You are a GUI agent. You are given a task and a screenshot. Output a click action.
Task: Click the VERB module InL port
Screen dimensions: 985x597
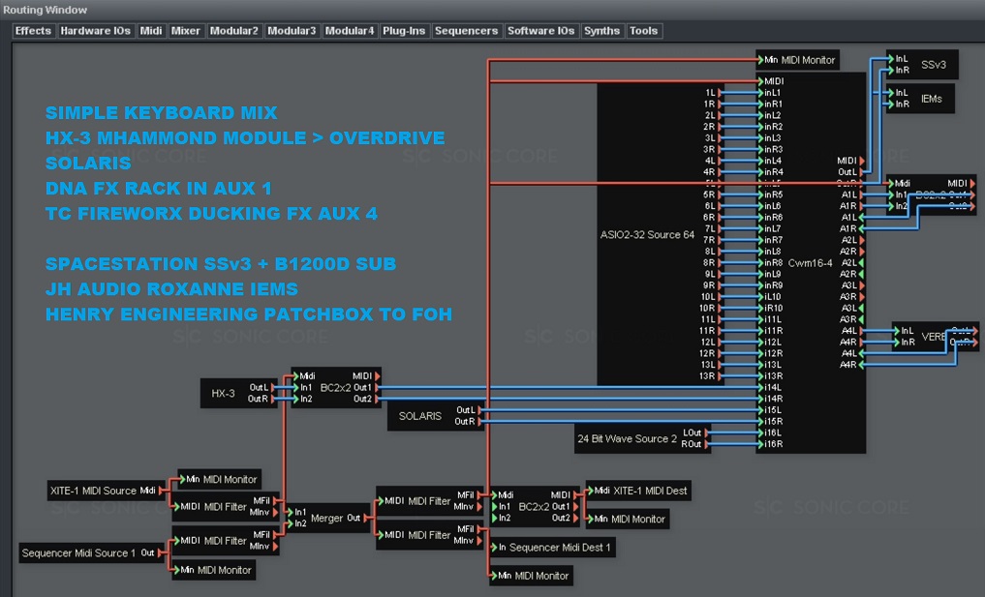tap(897, 331)
